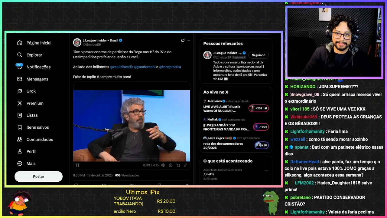Open three-dot menu beside Juliette trend
Image resolution: width=387 pixels, height=218 pixels.
point(267,171)
